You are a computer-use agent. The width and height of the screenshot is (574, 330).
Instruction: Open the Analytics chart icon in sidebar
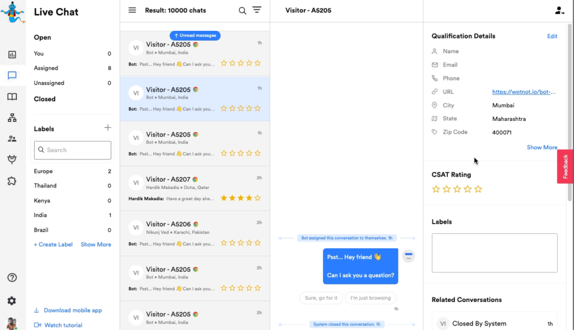click(12, 55)
